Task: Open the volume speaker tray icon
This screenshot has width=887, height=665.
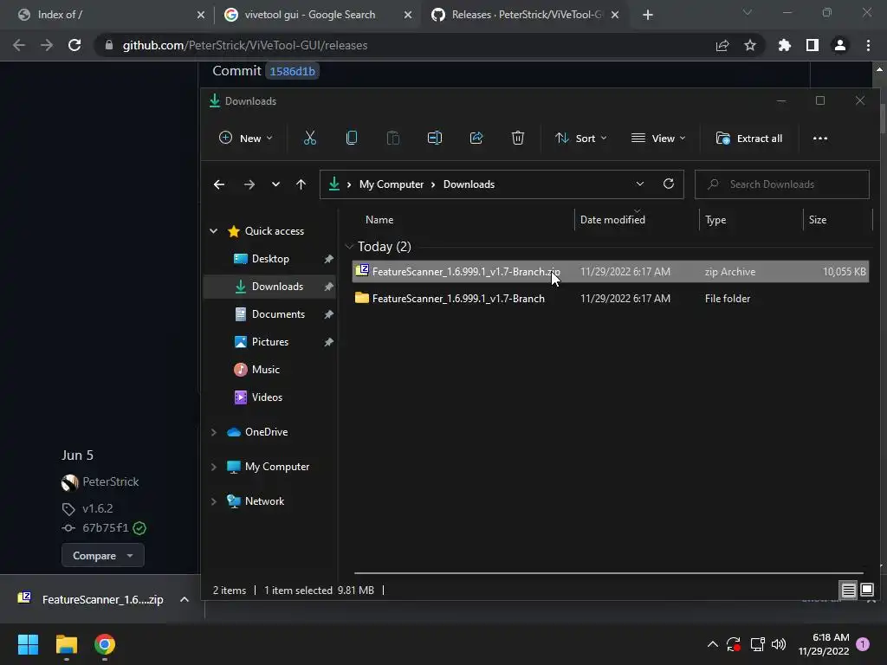Action: coord(779,644)
